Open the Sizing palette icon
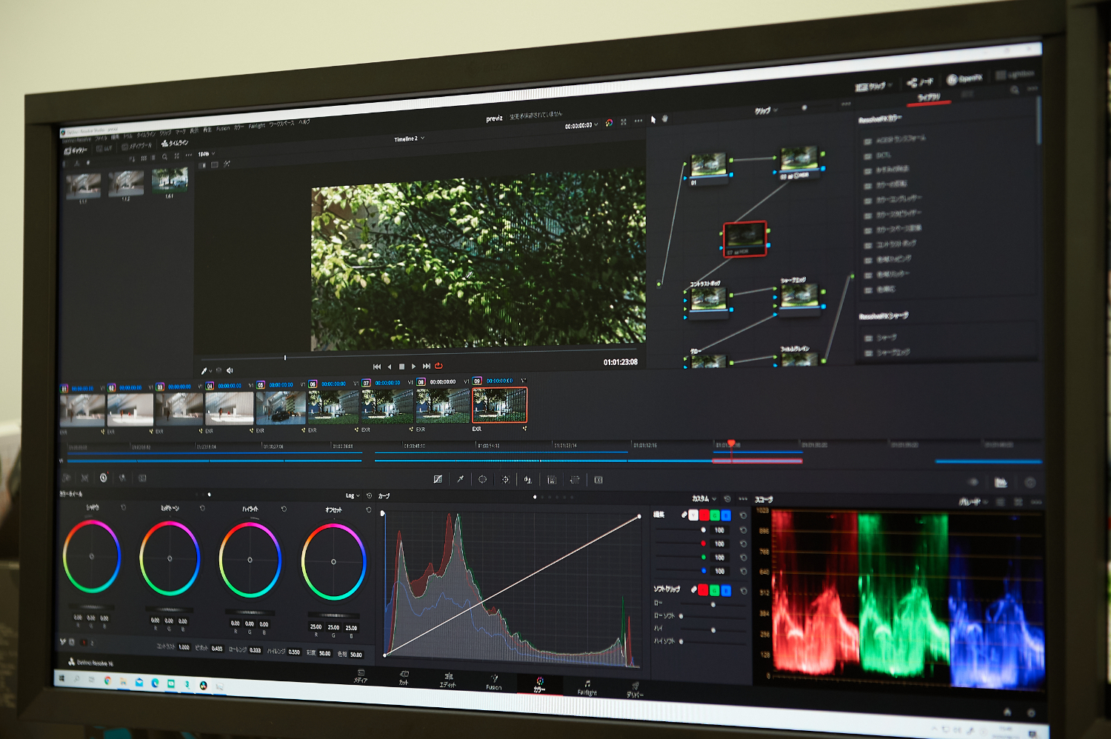 tap(574, 480)
